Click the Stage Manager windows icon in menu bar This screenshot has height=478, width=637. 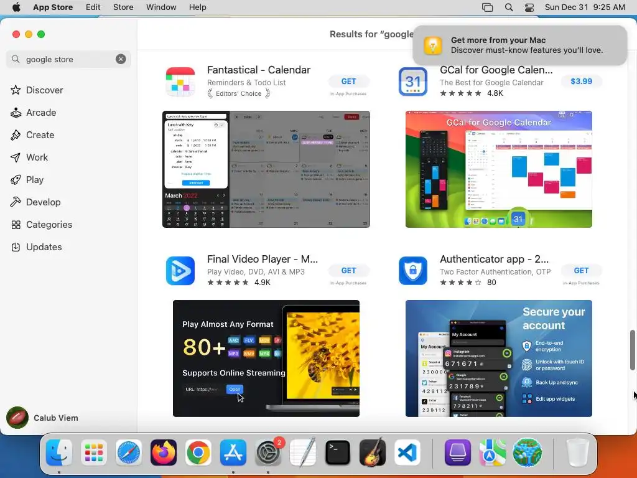click(x=487, y=7)
